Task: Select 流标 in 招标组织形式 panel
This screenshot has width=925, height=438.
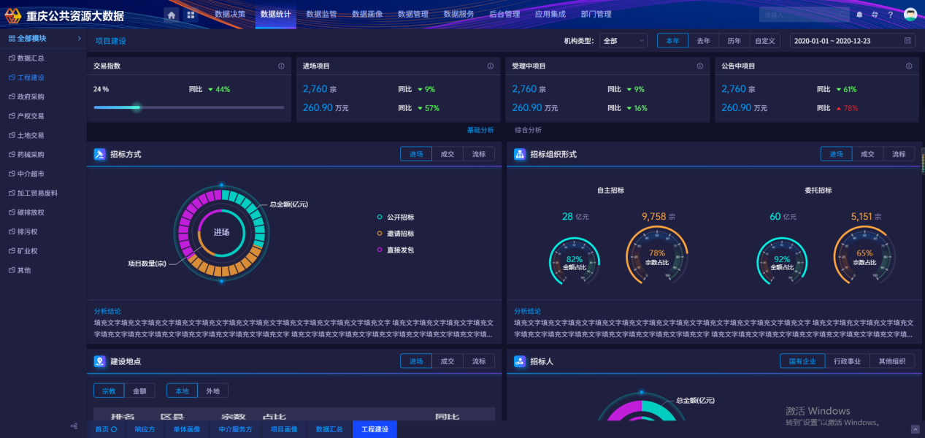Action: click(899, 154)
